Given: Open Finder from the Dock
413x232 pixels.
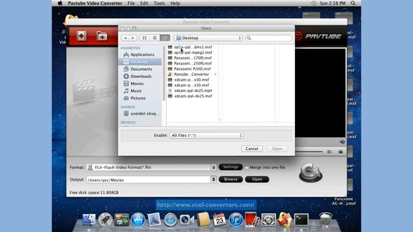Looking at the screenshot, I should click(x=89, y=220).
